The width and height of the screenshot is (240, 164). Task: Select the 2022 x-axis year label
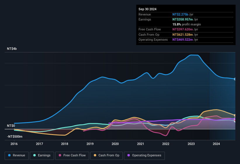(x=166, y=144)
